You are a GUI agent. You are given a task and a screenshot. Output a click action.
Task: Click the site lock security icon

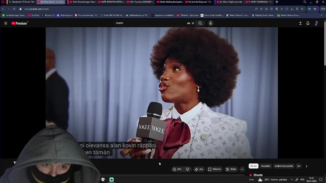20,9
